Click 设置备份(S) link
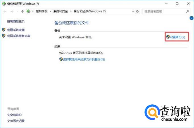Screen dimensions: 194x128 (x=178, y=37)
